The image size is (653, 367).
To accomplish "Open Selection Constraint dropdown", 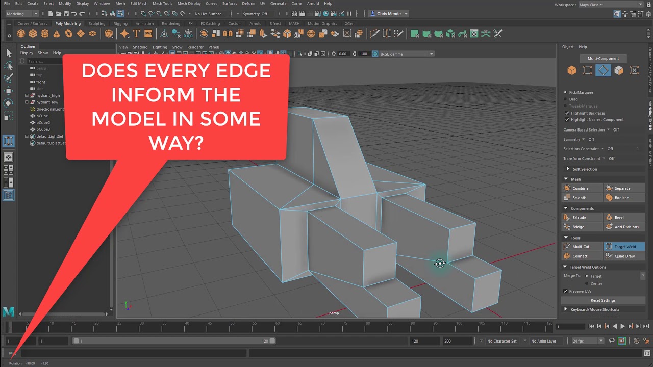I will (602, 149).
